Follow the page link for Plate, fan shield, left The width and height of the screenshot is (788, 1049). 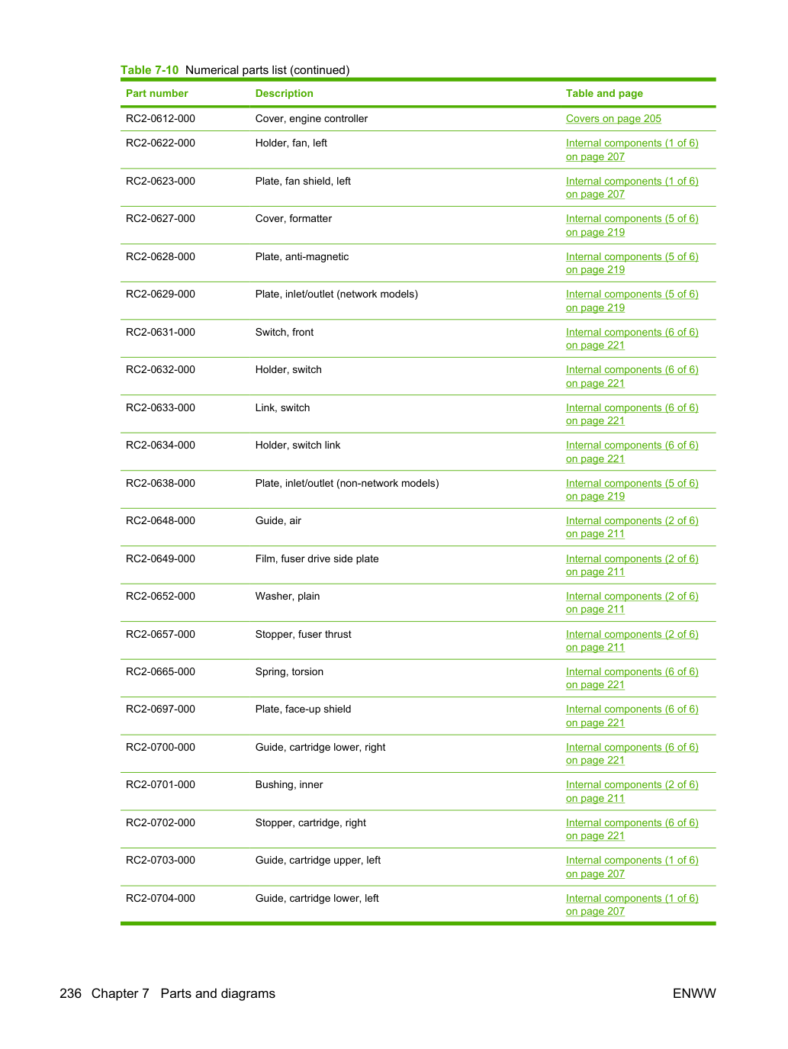tap(632, 188)
